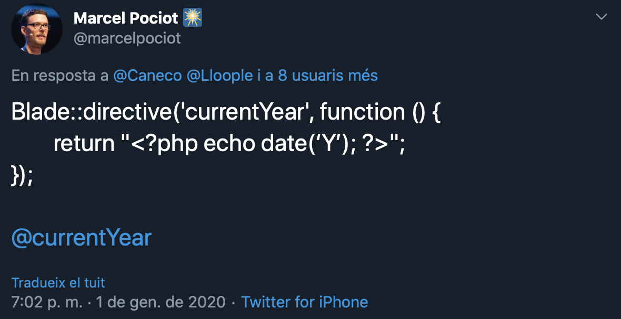Screen dimensions: 621x319
Task: Click the sun emoji beside the name
Action: (x=193, y=17)
